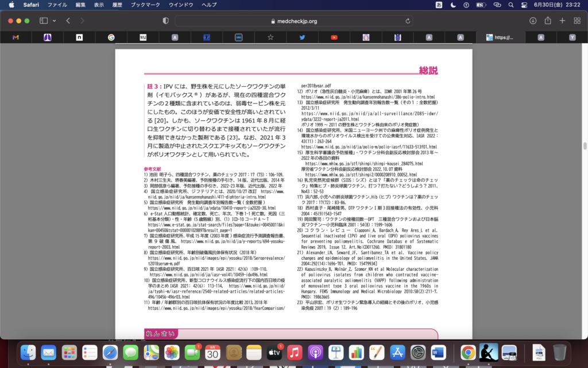Open the 履歴 menu

click(117, 5)
